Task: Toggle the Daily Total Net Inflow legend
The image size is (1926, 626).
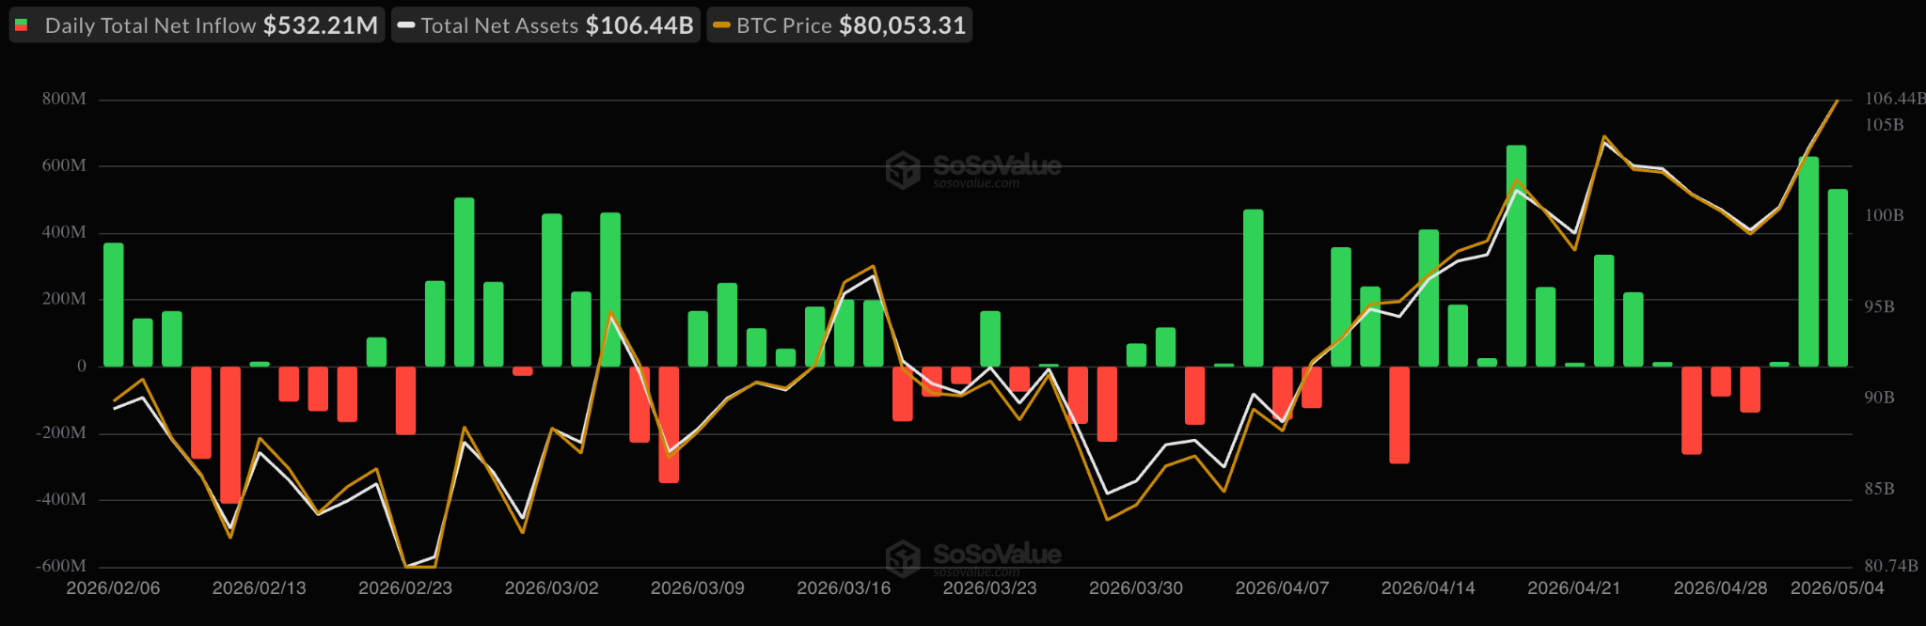Action: tap(197, 25)
